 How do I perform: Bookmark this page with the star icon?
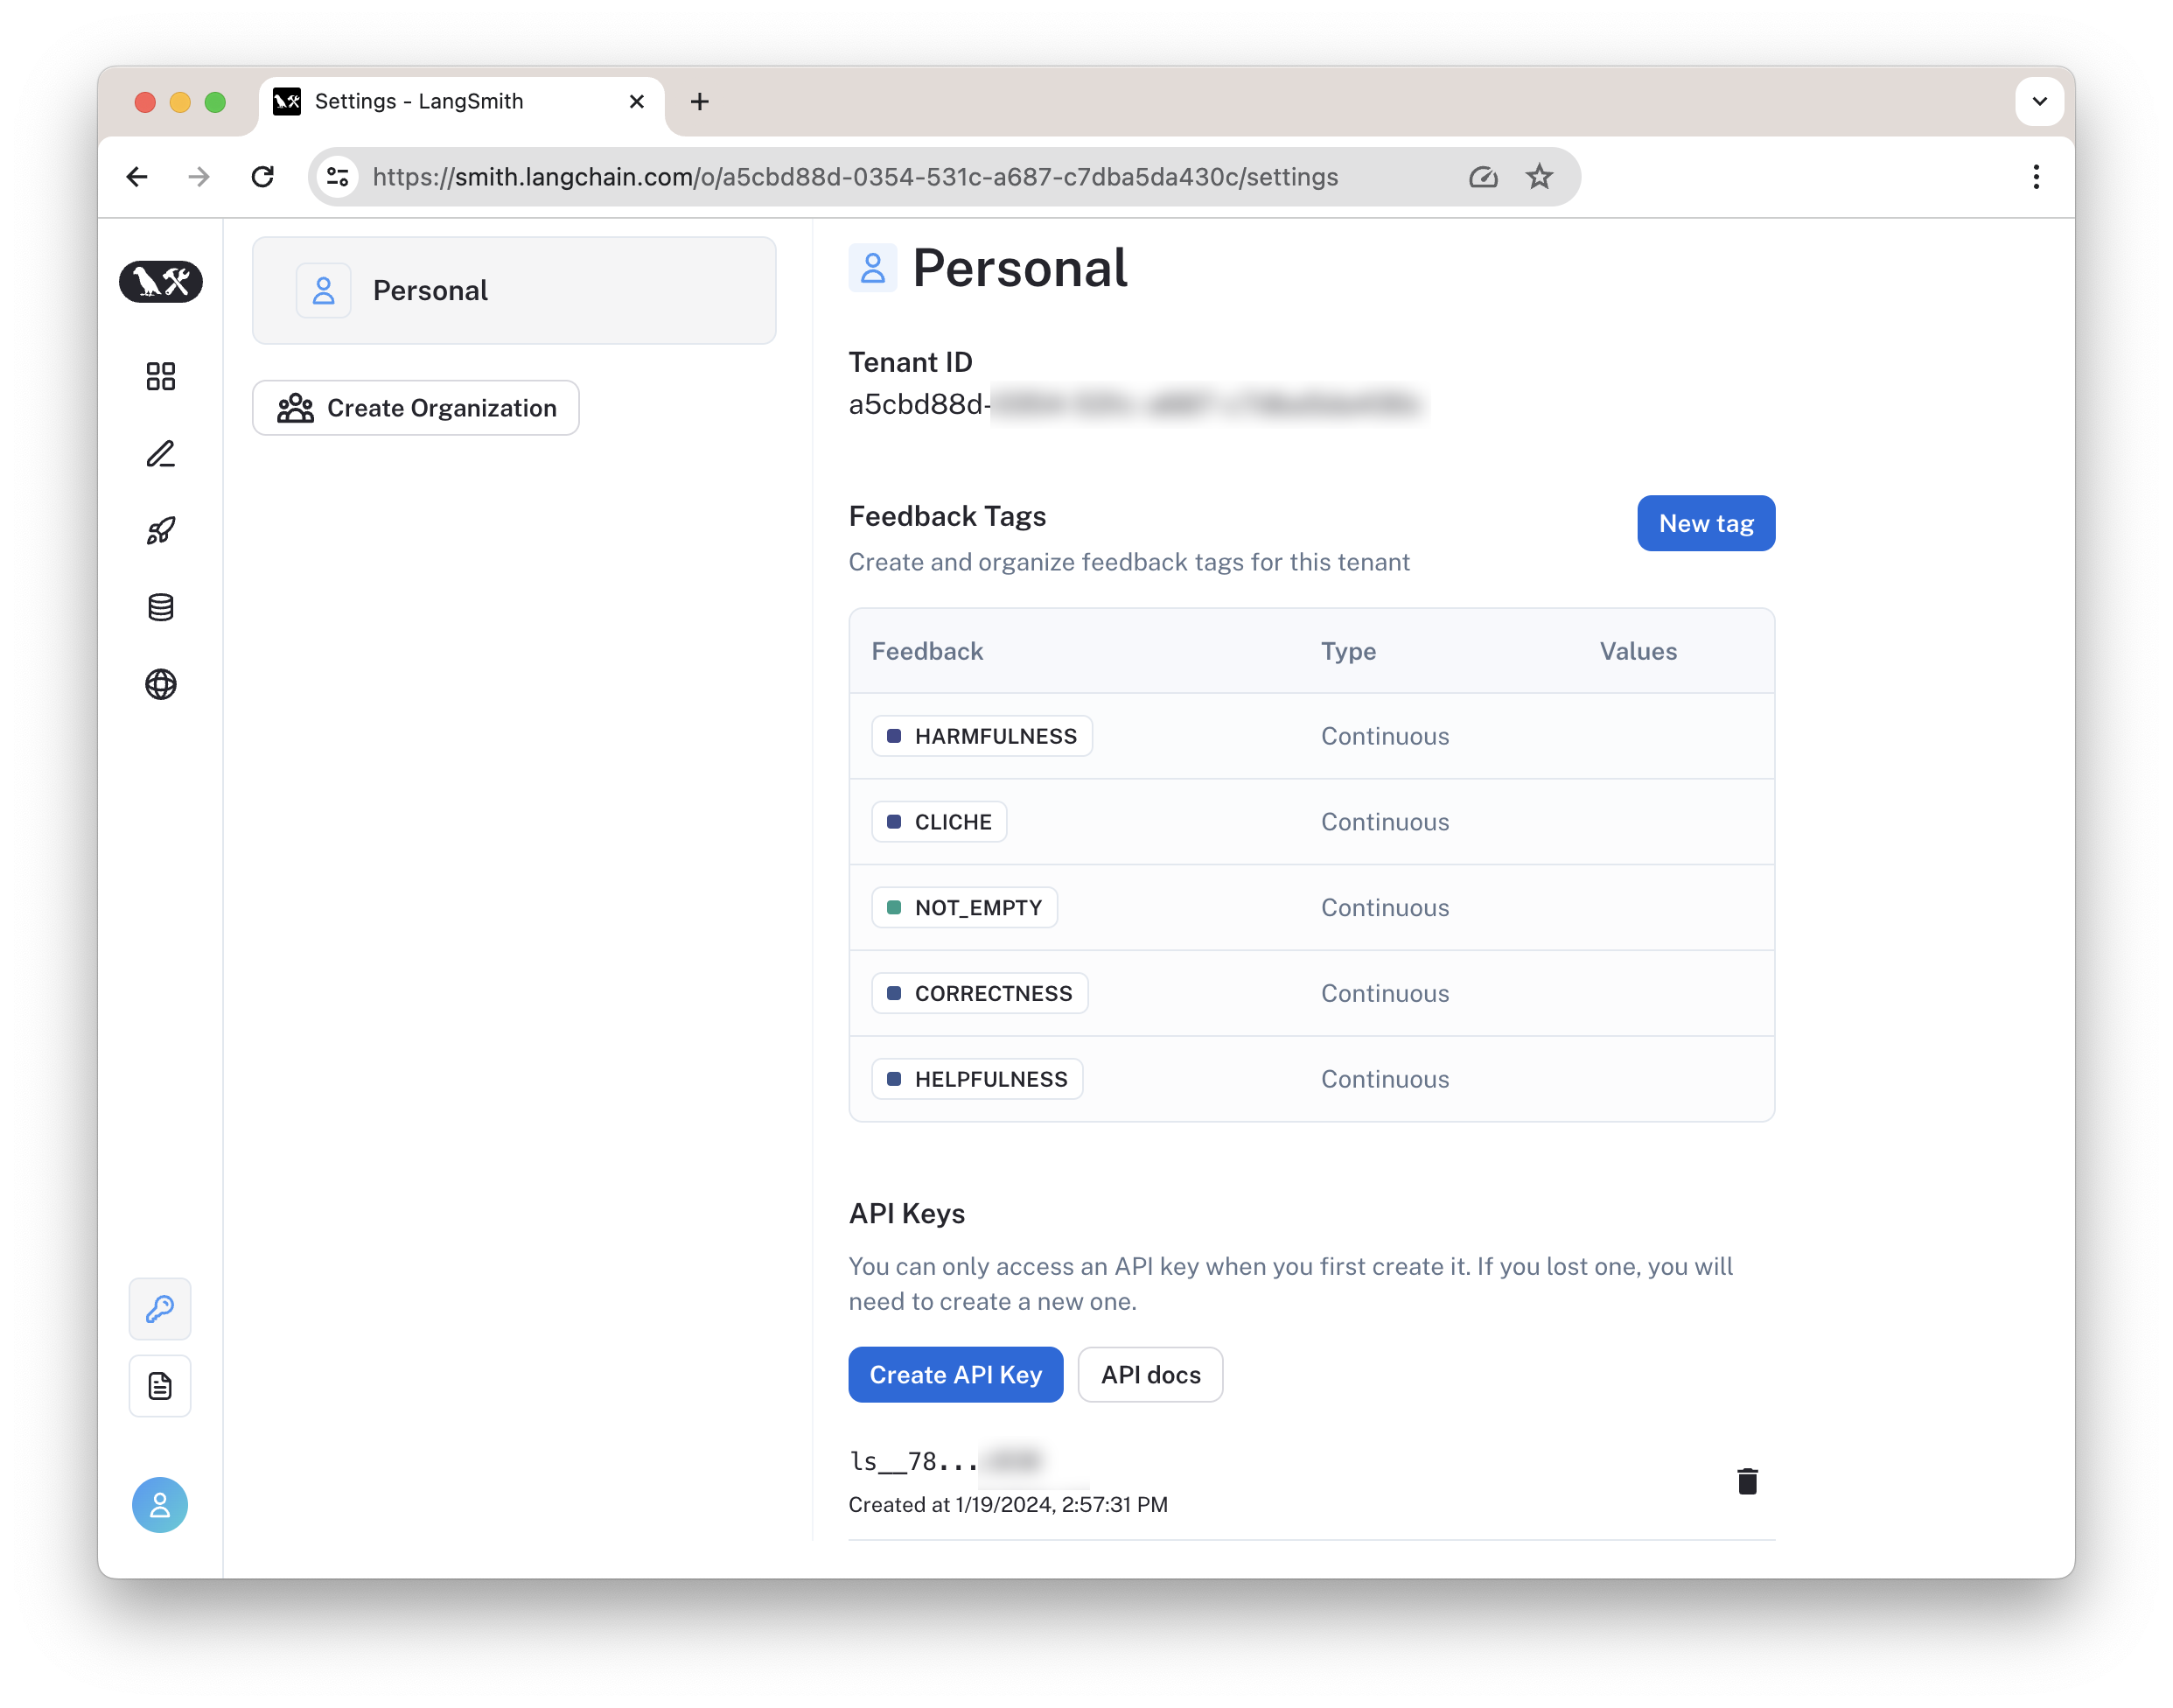click(x=1540, y=177)
